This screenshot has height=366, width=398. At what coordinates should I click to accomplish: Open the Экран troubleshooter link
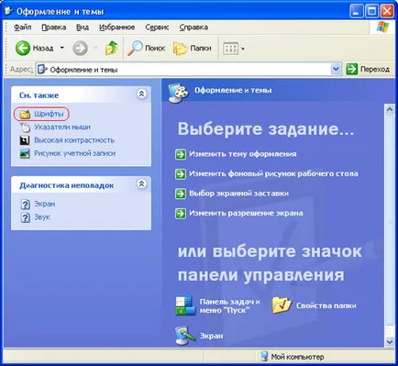coord(45,204)
